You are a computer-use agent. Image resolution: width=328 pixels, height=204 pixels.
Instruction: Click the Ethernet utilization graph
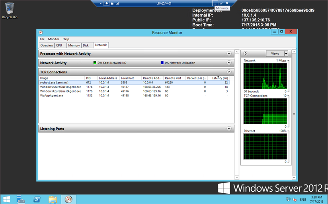point(265,146)
